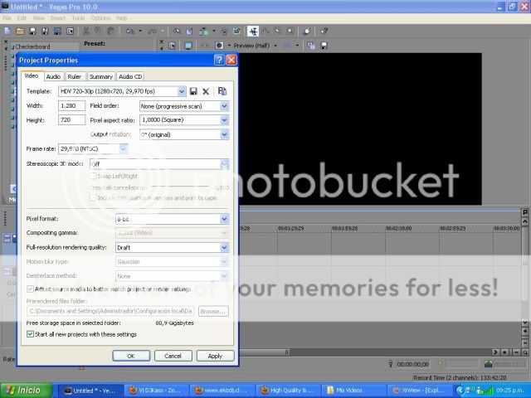Select the Normal Edit tool icon
This screenshot has height=398, width=531.
tap(252, 32)
